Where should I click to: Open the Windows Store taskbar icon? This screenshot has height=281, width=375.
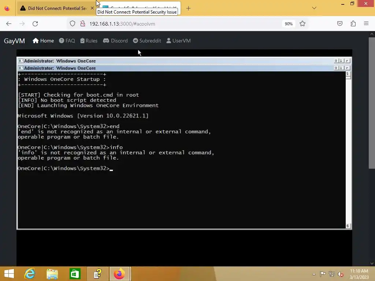coord(75,274)
